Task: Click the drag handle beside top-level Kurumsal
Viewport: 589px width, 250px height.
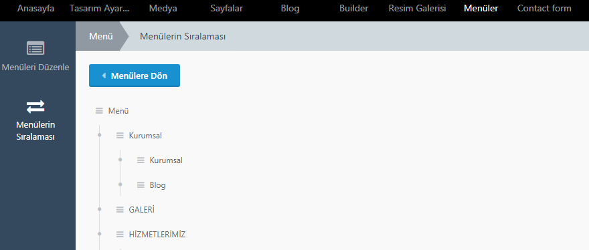Action: click(120, 136)
